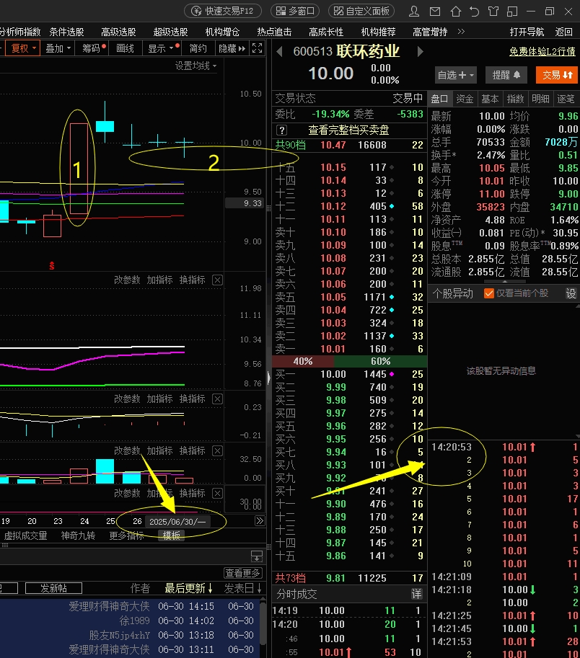
Task: Select 虚拟成交量 indicator tab
Action: (x=26, y=535)
